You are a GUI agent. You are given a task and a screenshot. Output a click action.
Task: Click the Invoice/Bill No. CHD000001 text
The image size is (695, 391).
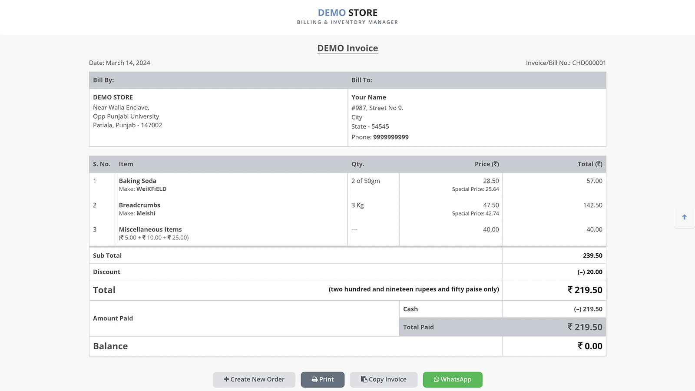point(566,63)
